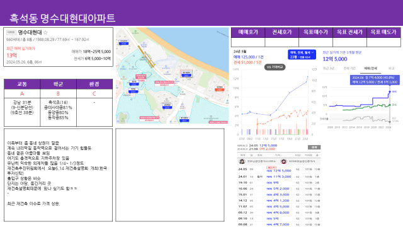Select the blue price marker at map top-left
Image resolution: width=403 pixels, height=227 pixels.
(x=123, y=42)
